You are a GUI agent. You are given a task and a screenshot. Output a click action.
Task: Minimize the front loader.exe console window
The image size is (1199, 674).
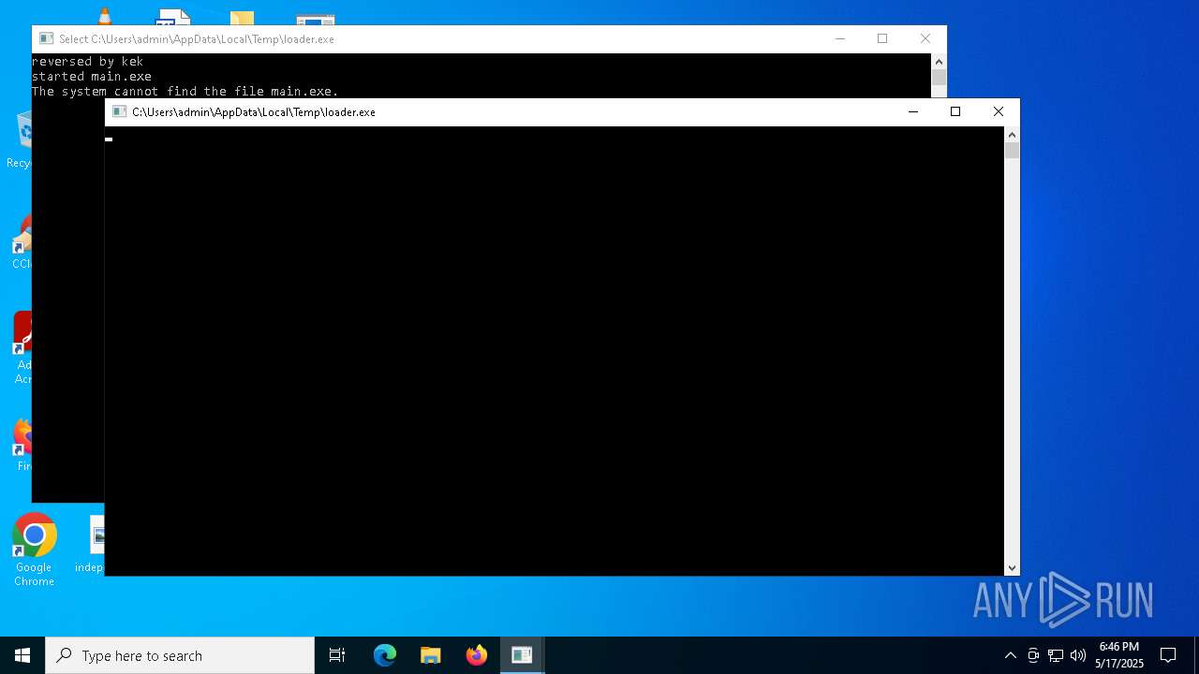[913, 111]
